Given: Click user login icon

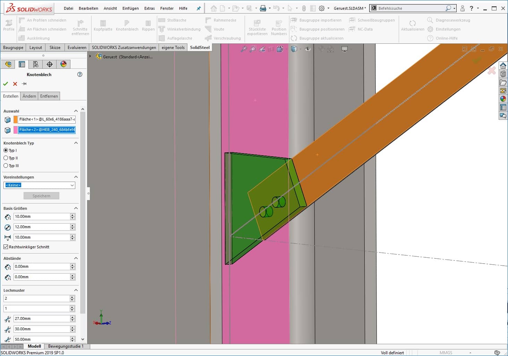Looking at the screenshot, I should click(x=463, y=8).
